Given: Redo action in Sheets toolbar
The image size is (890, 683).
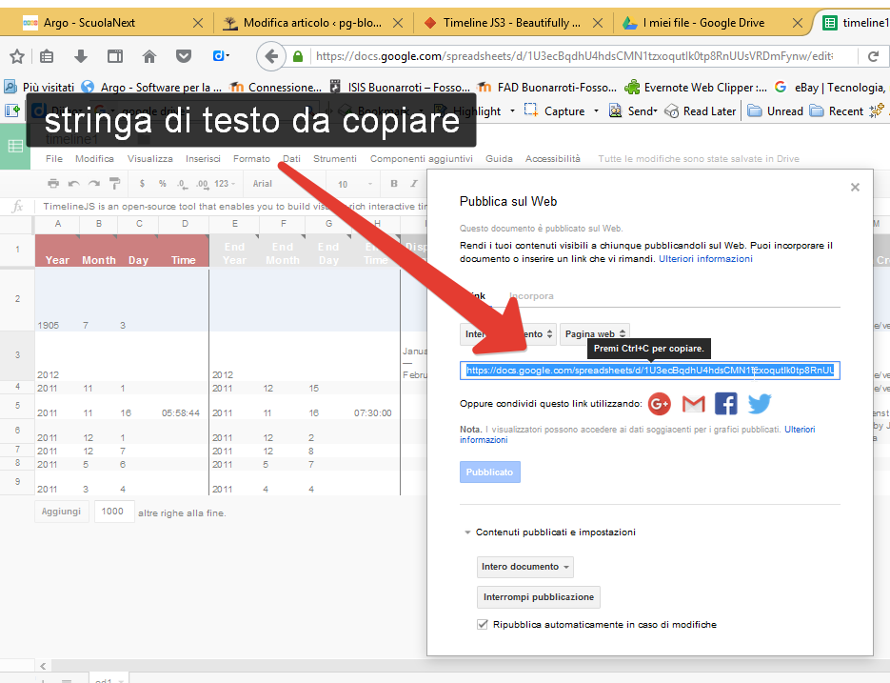Looking at the screenshot, I should click(x=94, y=184).
